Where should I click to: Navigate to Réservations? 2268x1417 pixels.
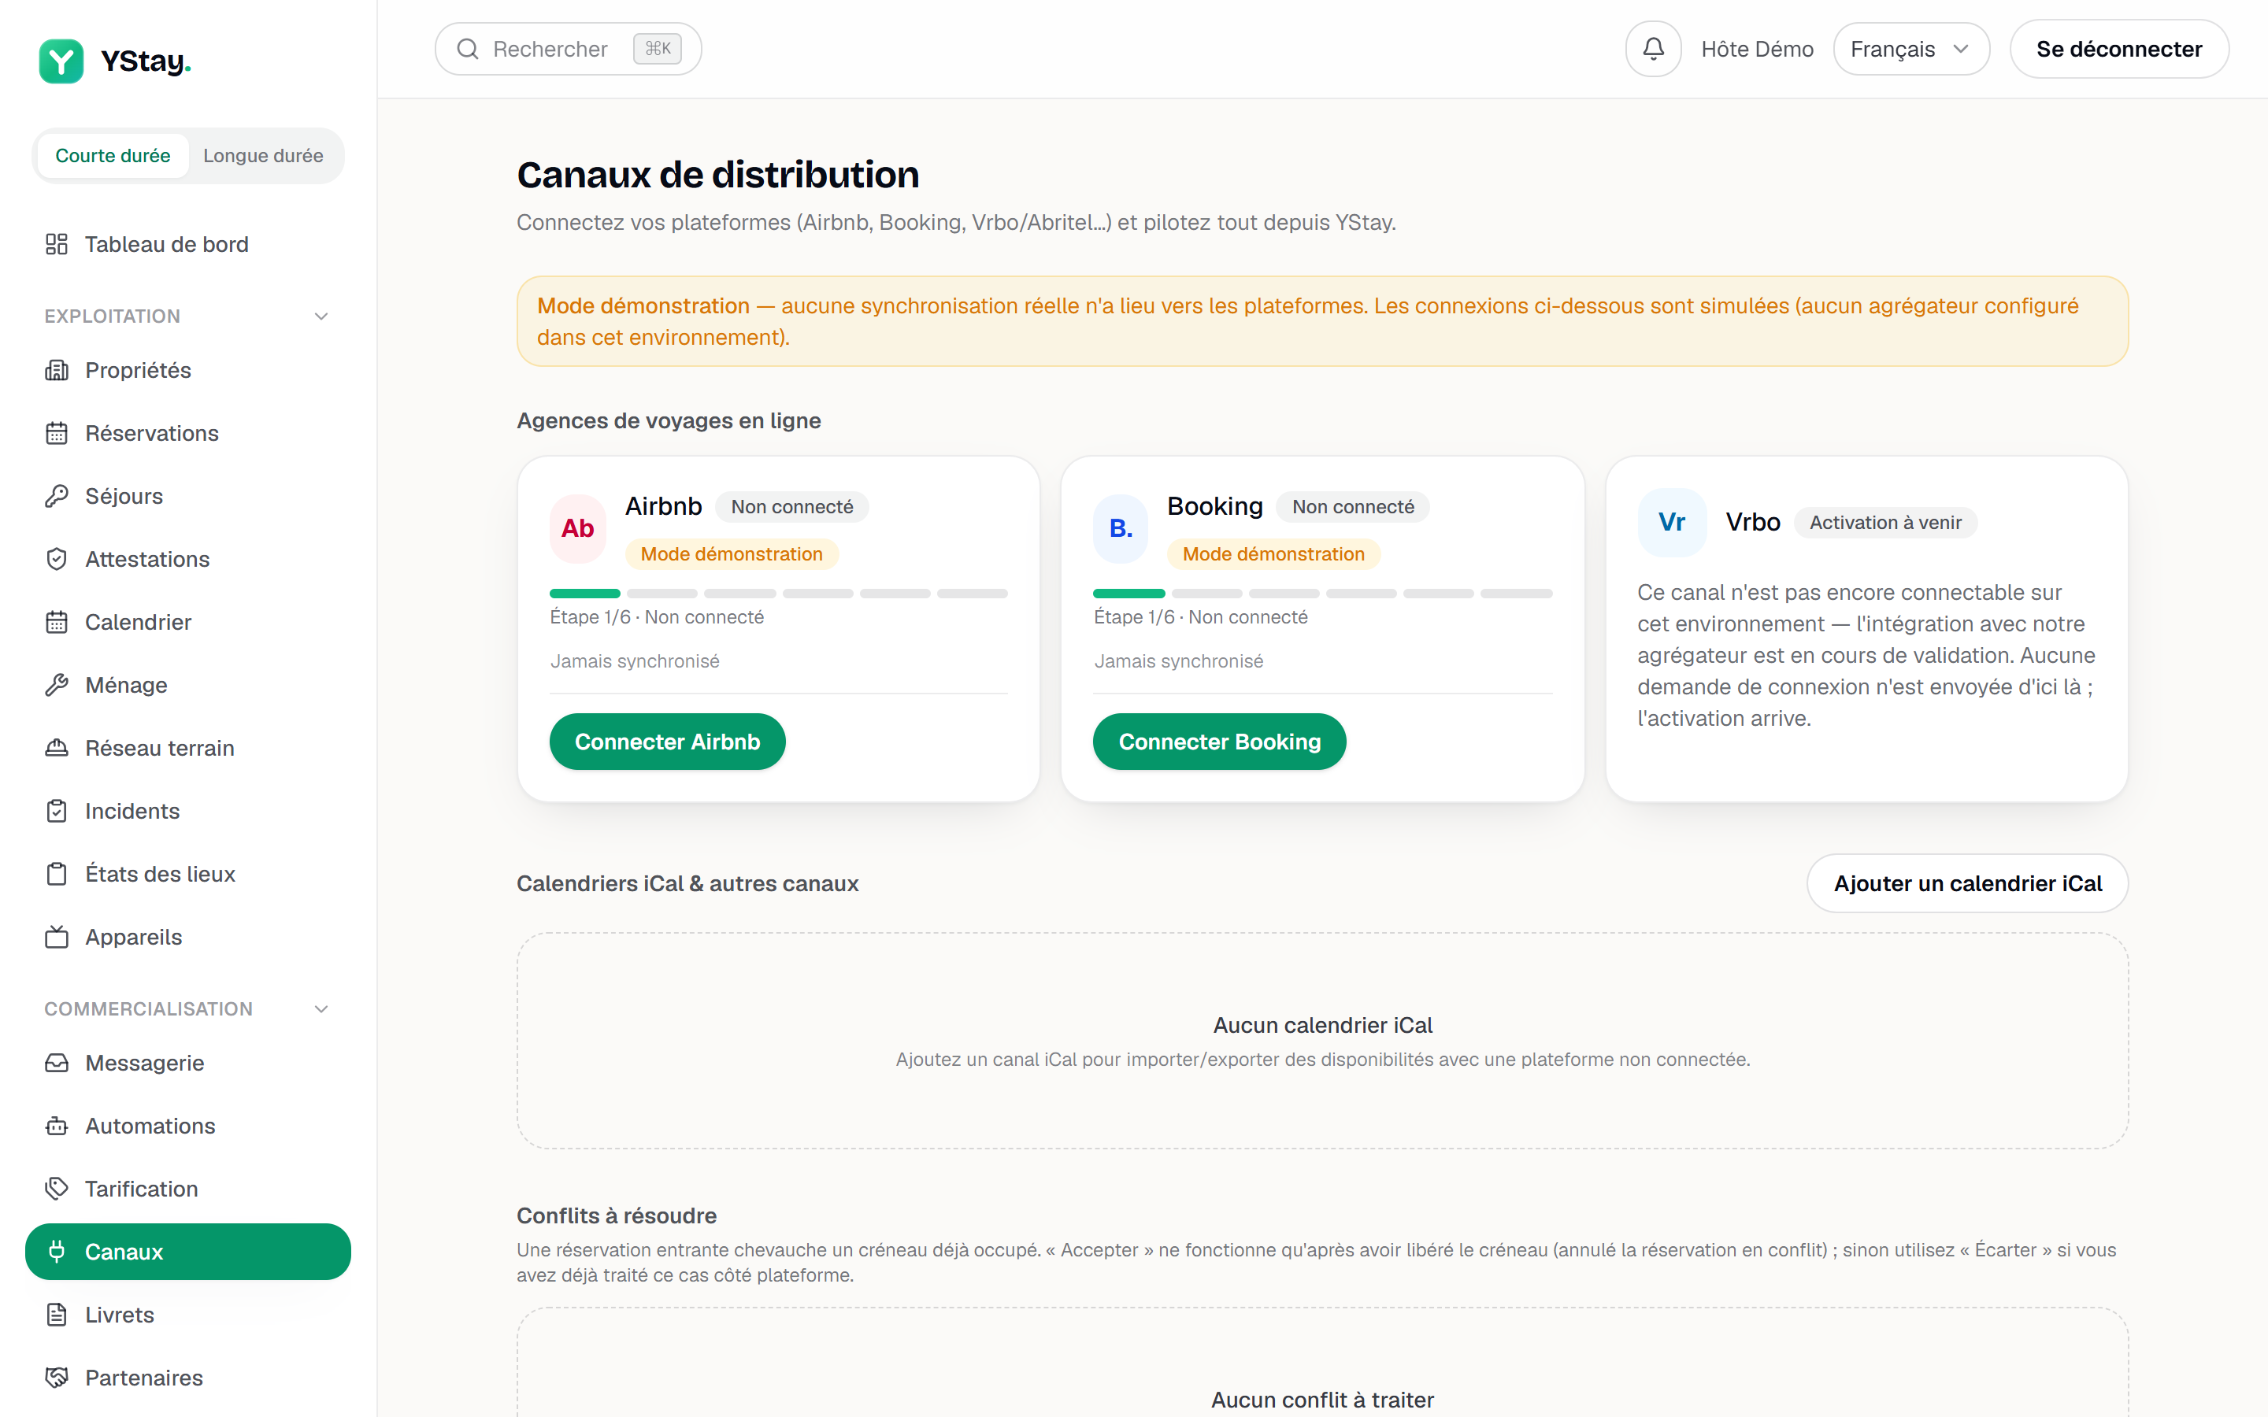tap(187, 433)
